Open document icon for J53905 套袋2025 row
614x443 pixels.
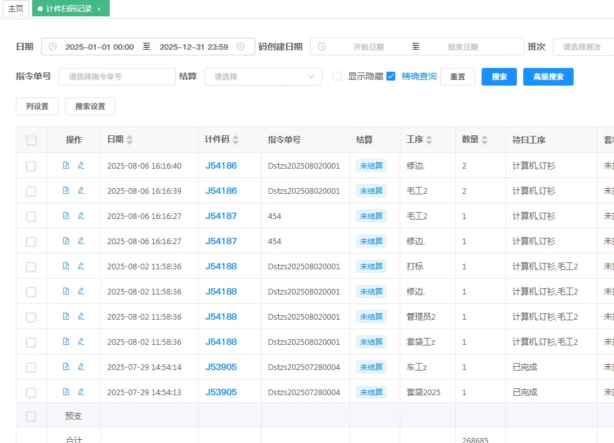[x=66, y=392]
